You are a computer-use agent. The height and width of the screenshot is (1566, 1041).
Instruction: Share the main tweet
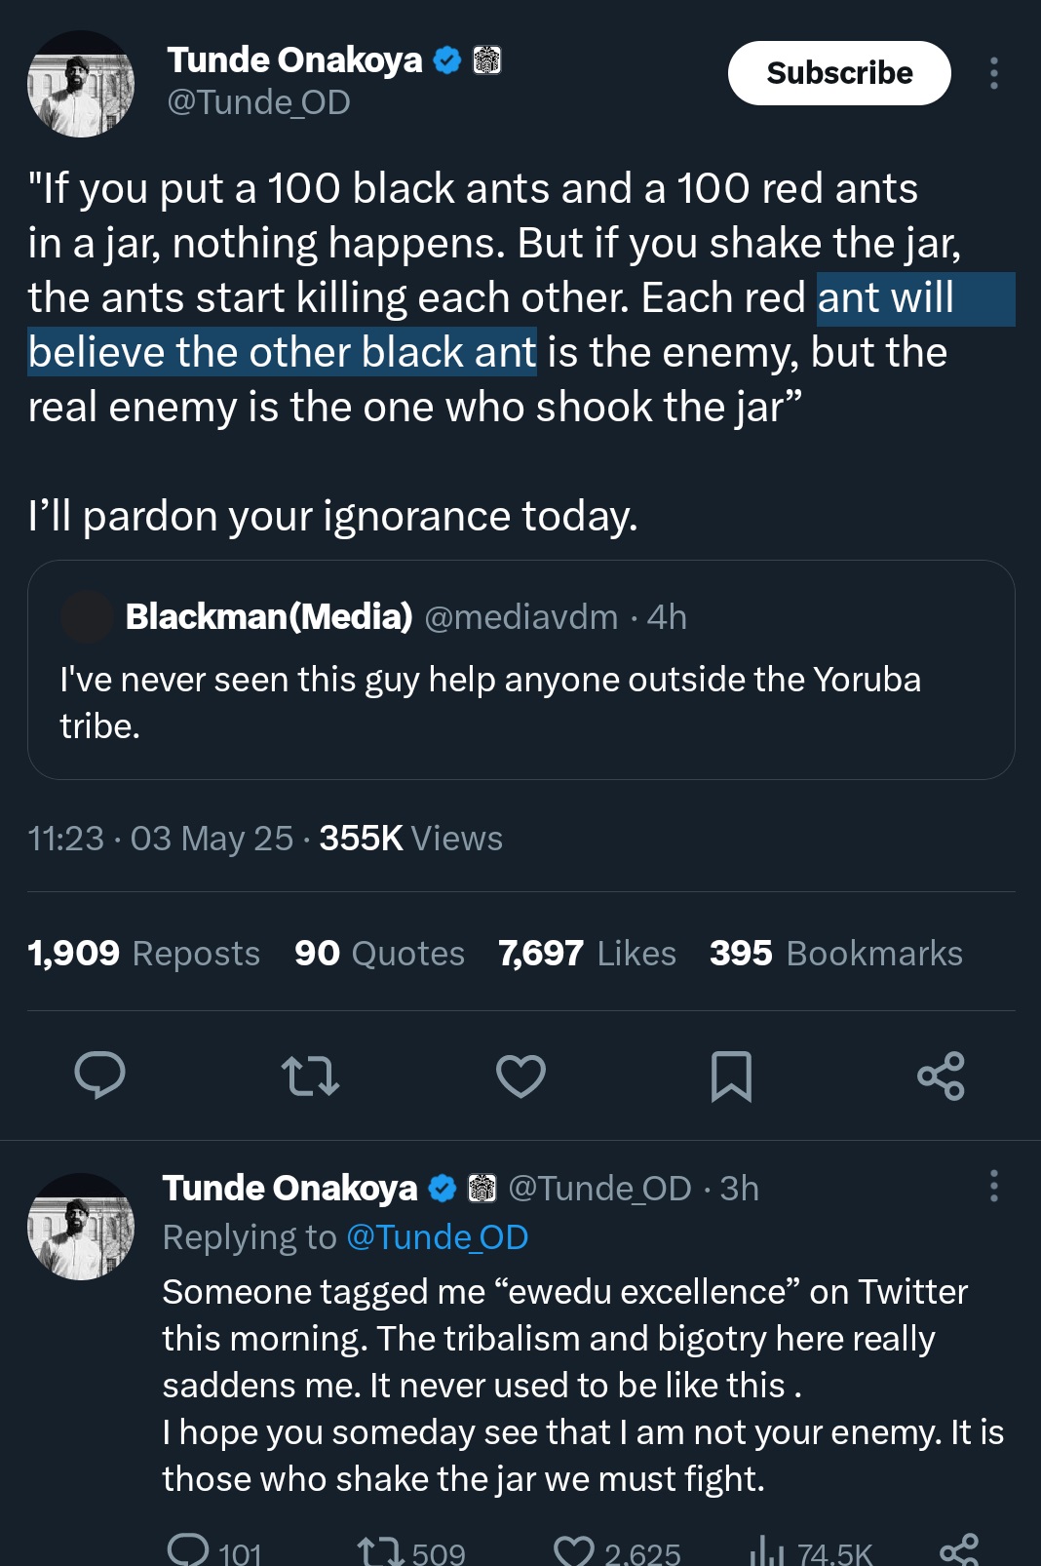tap(941, 1076)
